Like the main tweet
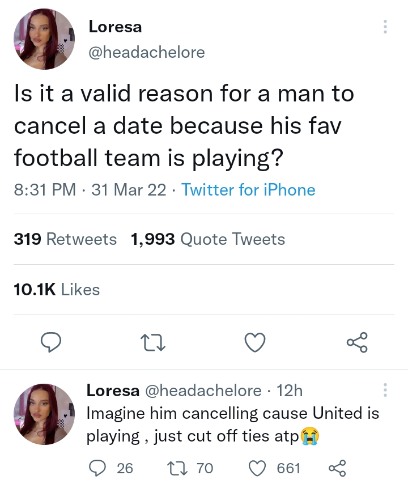Viewport: 408px width, 488px height. [x=255, y=342]
